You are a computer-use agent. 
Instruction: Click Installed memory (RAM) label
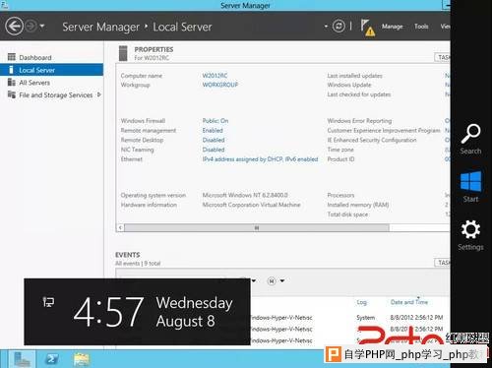[x=358, y=205]
